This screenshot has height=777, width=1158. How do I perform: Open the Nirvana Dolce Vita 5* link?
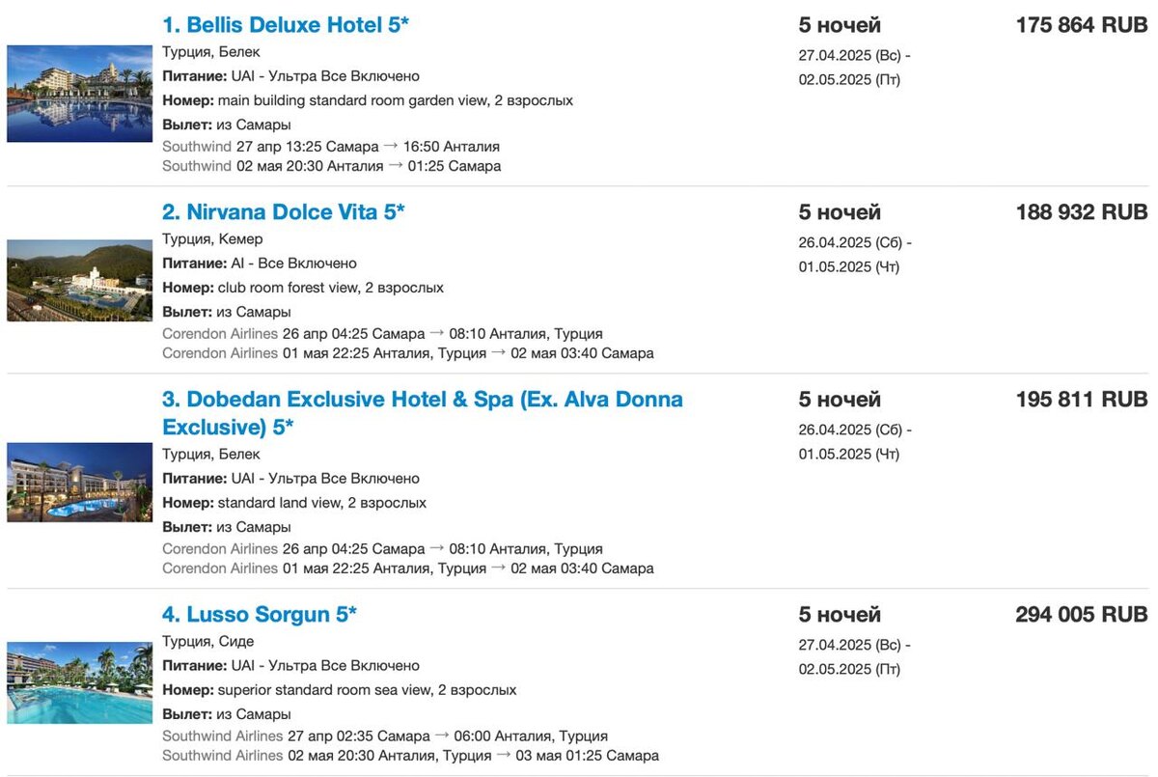(x=284, y=212)
